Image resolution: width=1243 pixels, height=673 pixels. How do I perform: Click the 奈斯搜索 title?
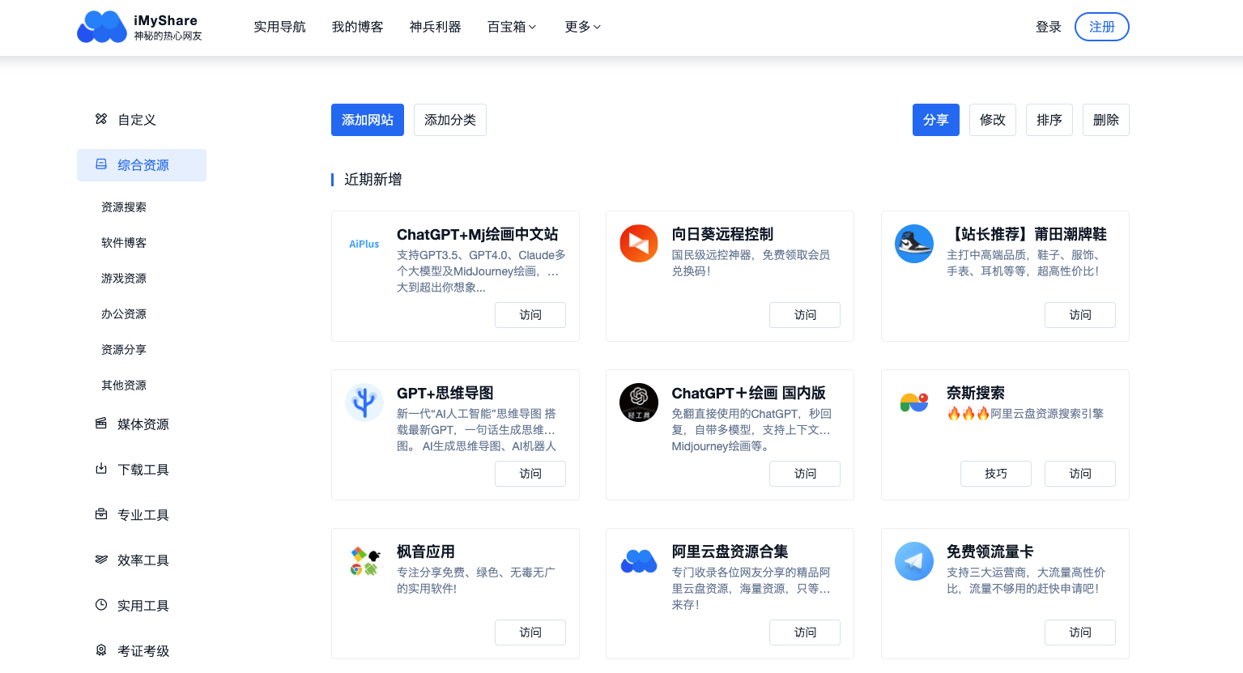(x=976, y=393)
